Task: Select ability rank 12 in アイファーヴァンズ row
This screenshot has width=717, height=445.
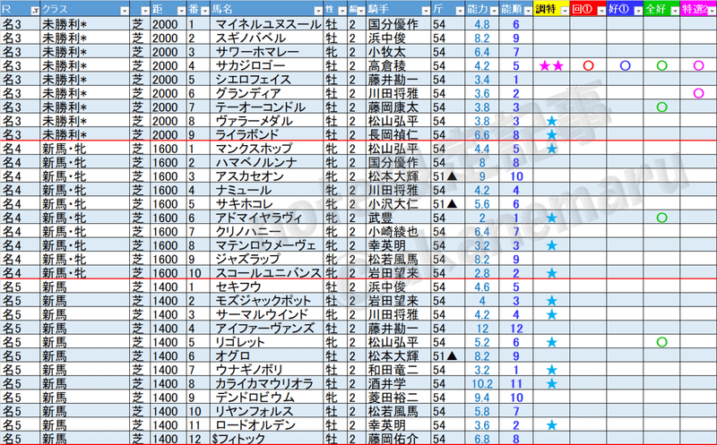Action: coord(516,329)
